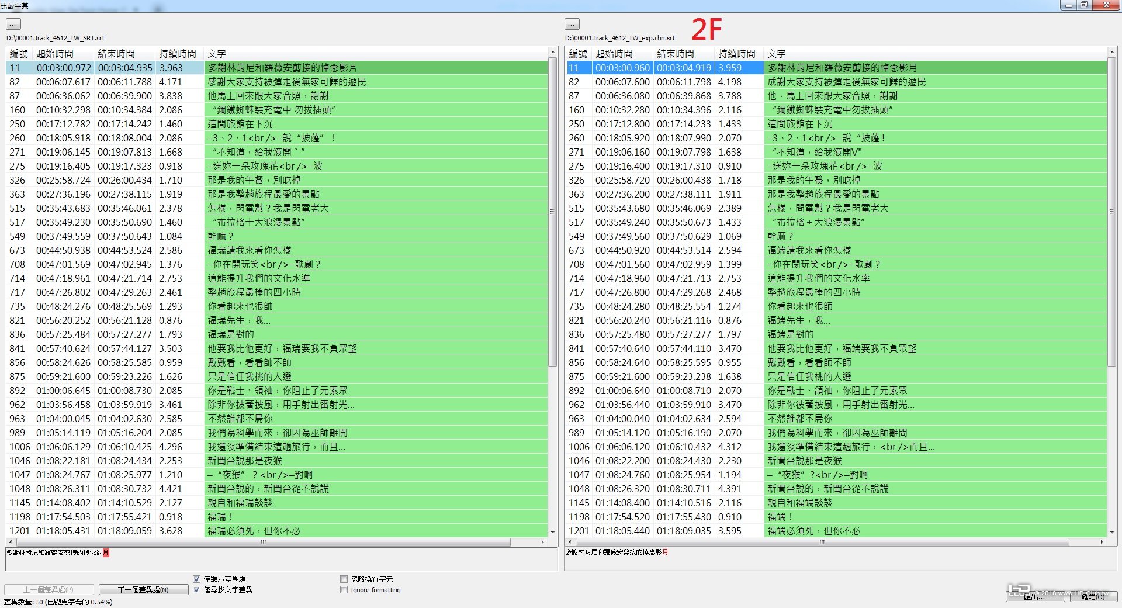This screenshot has height=608, width=1122.
Task: Click the 起始時間 column header in left panel
Action: [x=64, y=54]
